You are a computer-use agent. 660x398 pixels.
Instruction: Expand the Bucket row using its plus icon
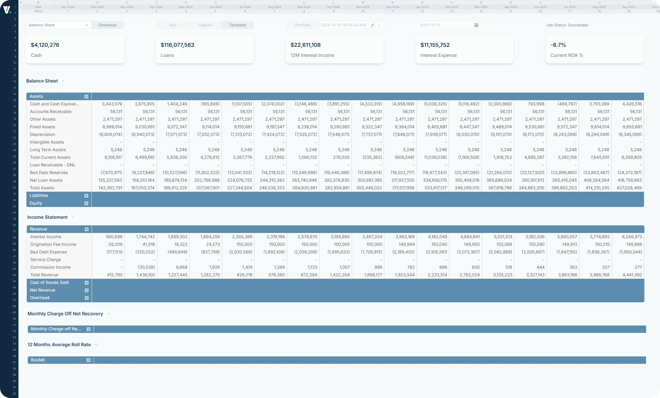click(x=89, y=360)
